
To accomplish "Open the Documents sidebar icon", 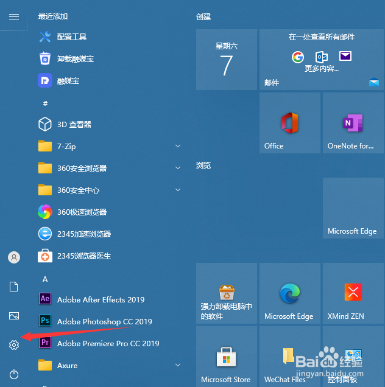I will click(14, 287).
